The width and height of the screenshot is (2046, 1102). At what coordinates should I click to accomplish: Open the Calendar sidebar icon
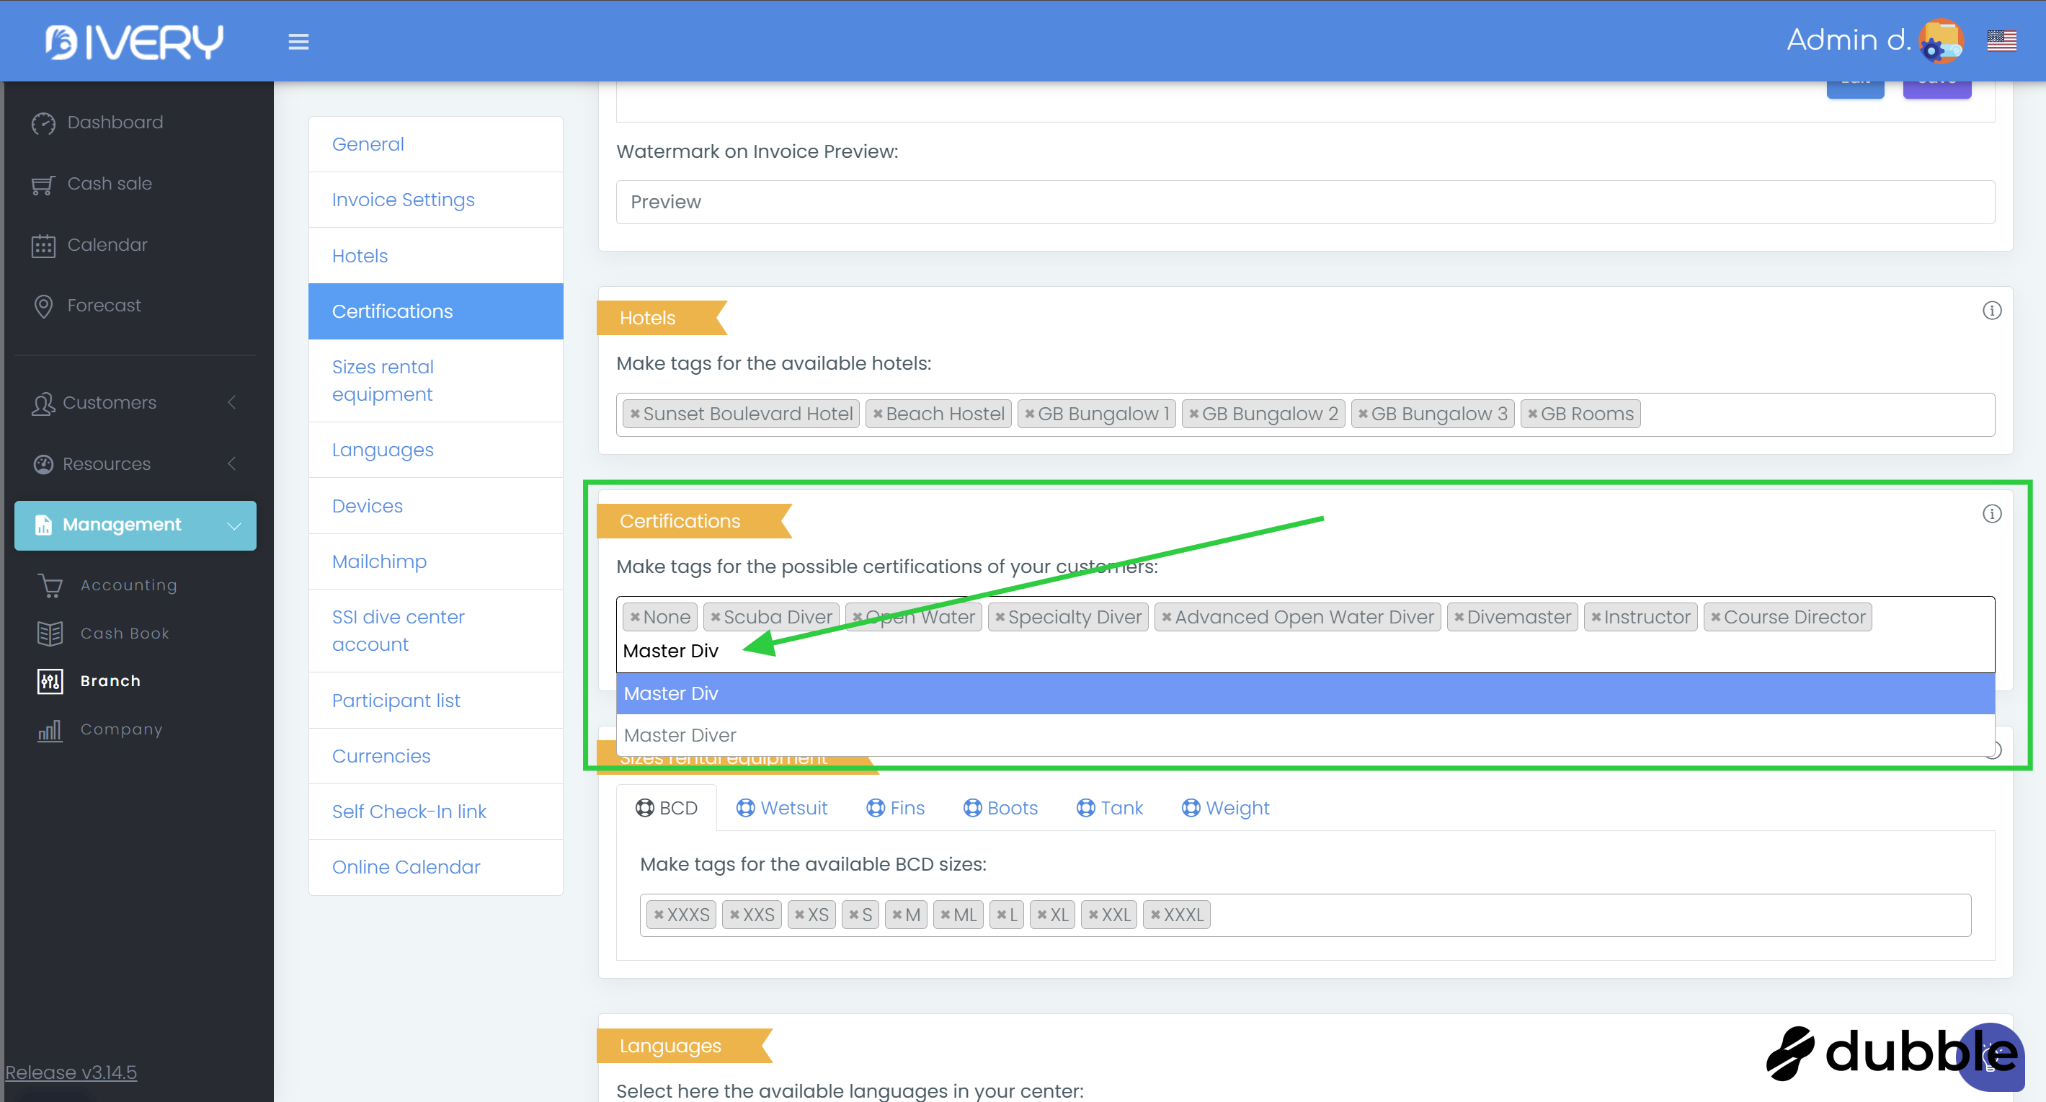pyautogui.click(x=43, y=246)
